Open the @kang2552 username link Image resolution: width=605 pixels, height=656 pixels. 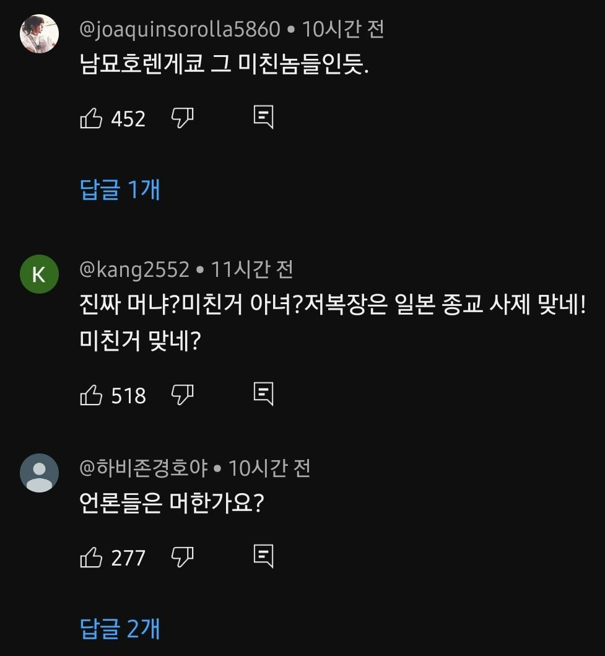pyautogui.click(x=134, y=269)
